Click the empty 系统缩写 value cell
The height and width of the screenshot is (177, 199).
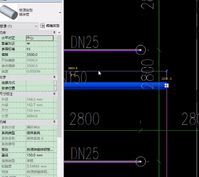pyautogui.click(x=40, y=144)
